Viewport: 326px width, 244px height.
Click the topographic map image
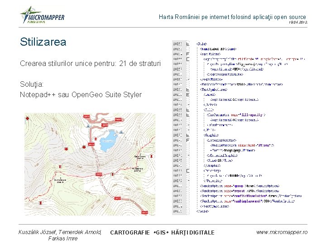90,164
